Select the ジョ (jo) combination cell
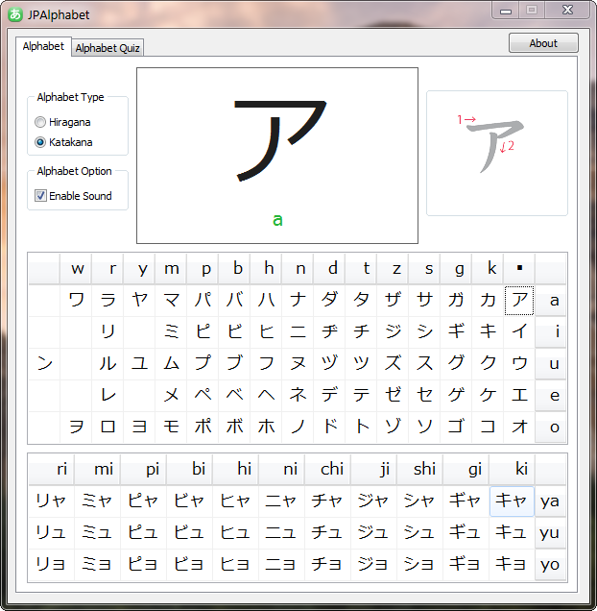The height and width of the screenshot is (611, 597). (x=373, y=564)
